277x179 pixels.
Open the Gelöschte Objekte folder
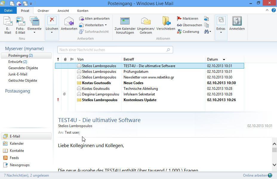[23, 81]
